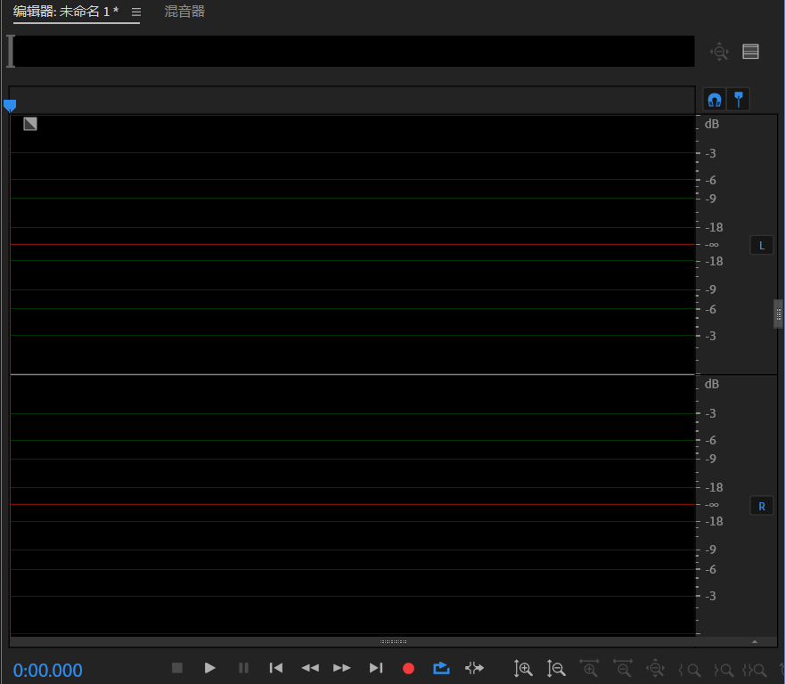This screenshot has width=785, height=684.
Task: Toggle the right channel R button
Action: tap(762, 506)
